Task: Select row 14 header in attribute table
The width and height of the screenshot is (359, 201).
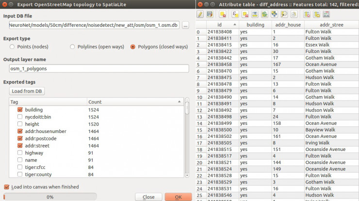Action: pos(201,123)
